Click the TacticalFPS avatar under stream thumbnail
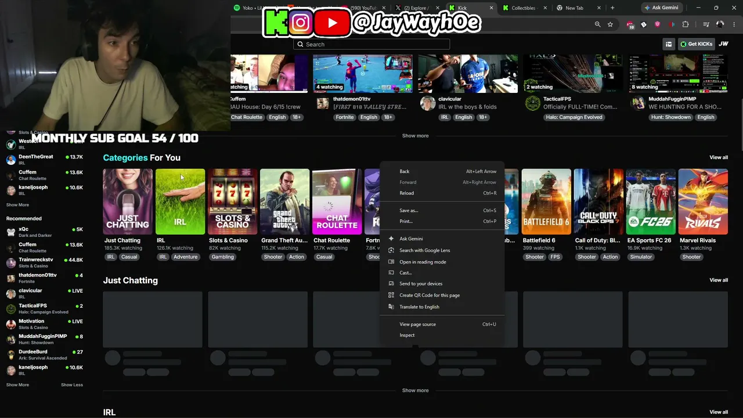The image size is (743, 418). 532,103
